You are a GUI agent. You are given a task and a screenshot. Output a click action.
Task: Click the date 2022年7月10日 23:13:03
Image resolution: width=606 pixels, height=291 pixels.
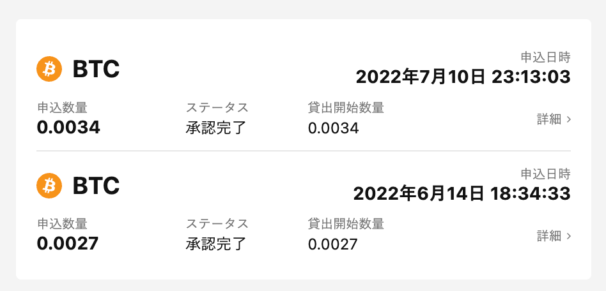pos(463,77)
